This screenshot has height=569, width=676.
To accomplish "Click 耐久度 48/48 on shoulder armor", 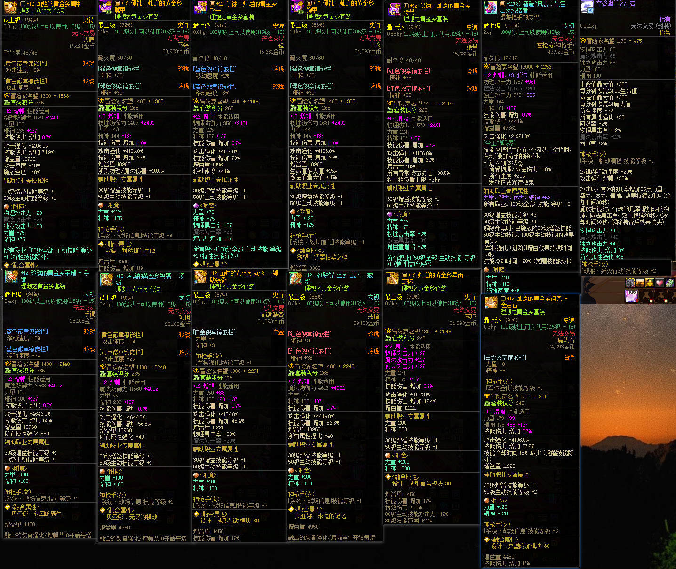I will point(20,53).
